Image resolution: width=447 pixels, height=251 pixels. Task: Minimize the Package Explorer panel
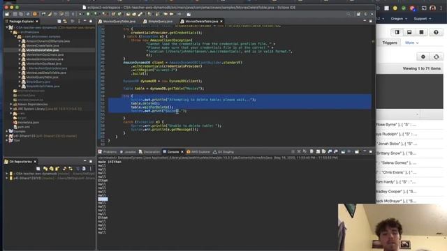point(85,21)
